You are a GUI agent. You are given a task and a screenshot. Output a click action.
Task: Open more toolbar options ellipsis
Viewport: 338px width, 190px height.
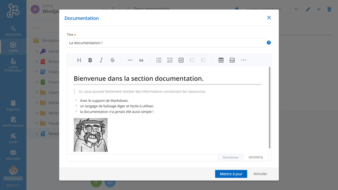tap(244, 60)
